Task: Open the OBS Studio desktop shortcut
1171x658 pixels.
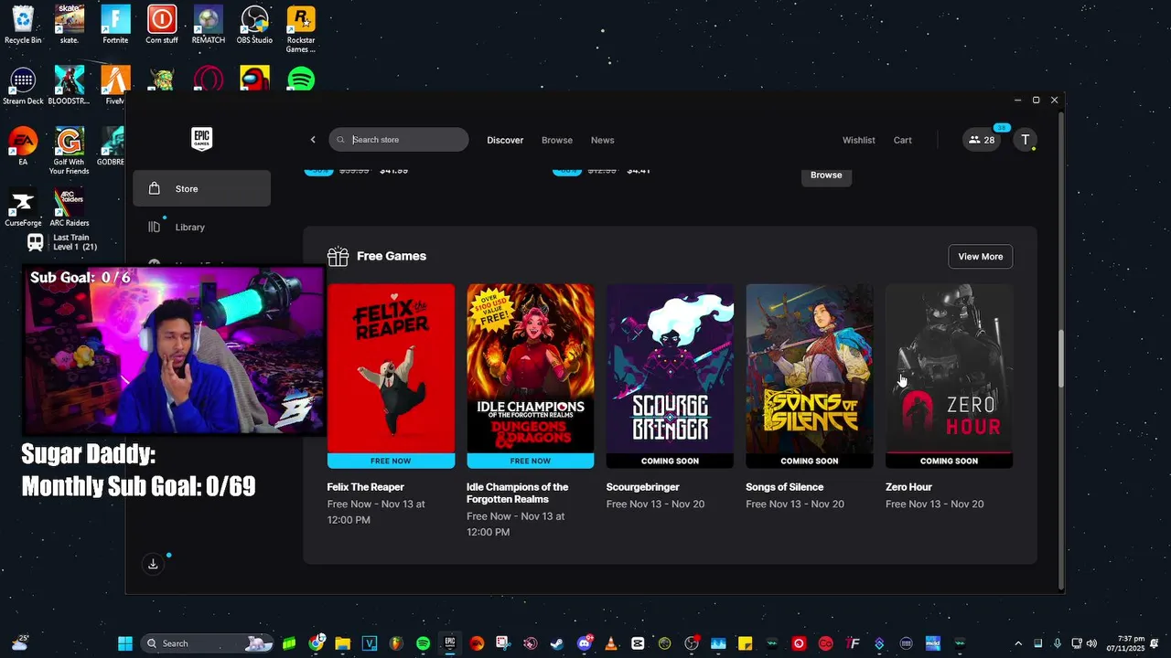Action: (254, 25)
